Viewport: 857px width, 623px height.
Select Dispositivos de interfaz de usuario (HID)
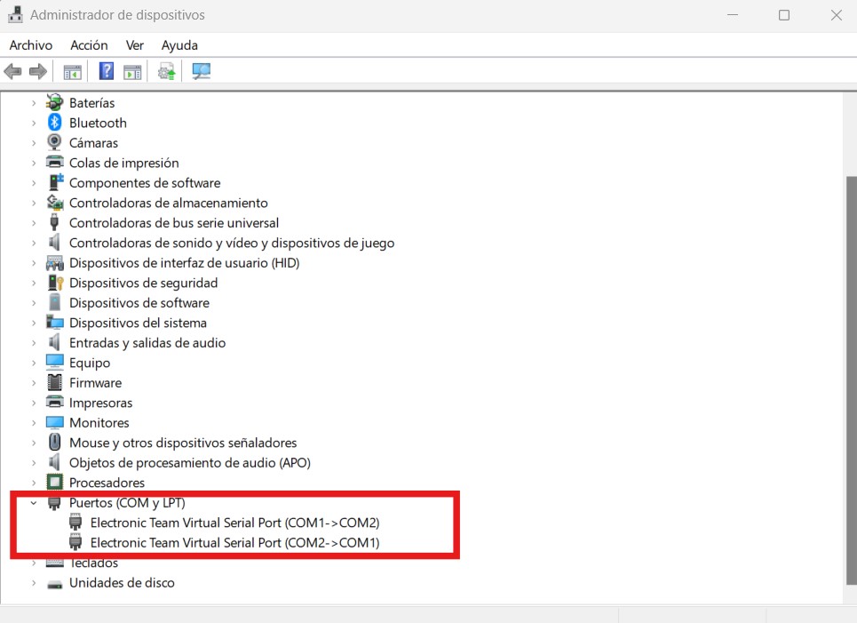(x=184, y=262)
